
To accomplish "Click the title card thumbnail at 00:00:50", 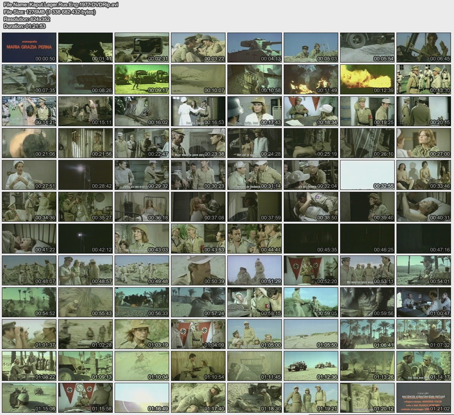I will point(29,47).
